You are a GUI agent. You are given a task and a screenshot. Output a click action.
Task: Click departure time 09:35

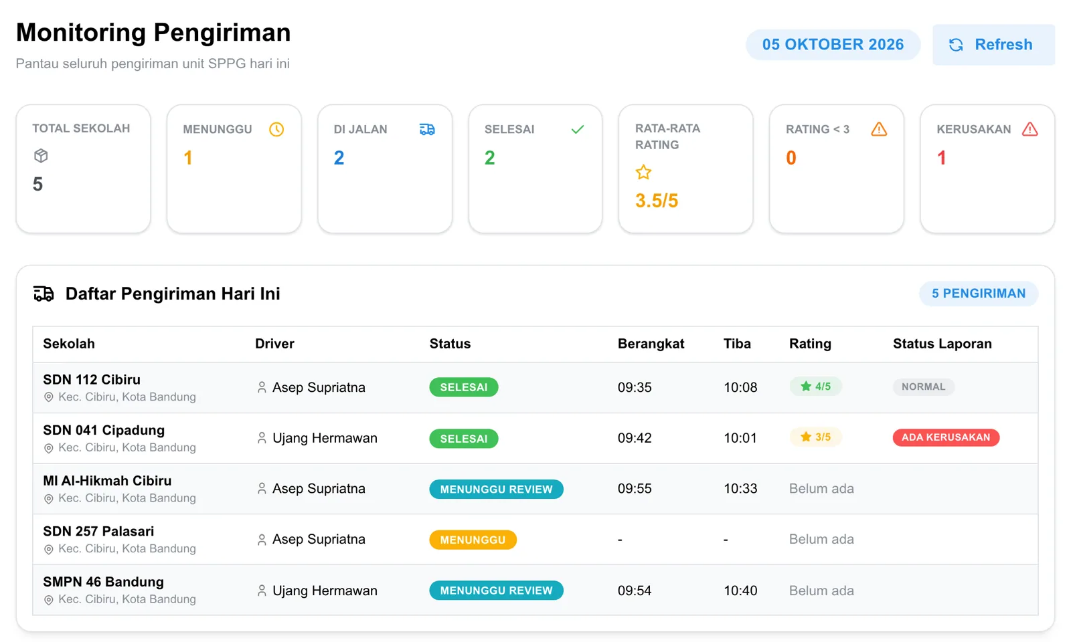[x=635, y=387]
